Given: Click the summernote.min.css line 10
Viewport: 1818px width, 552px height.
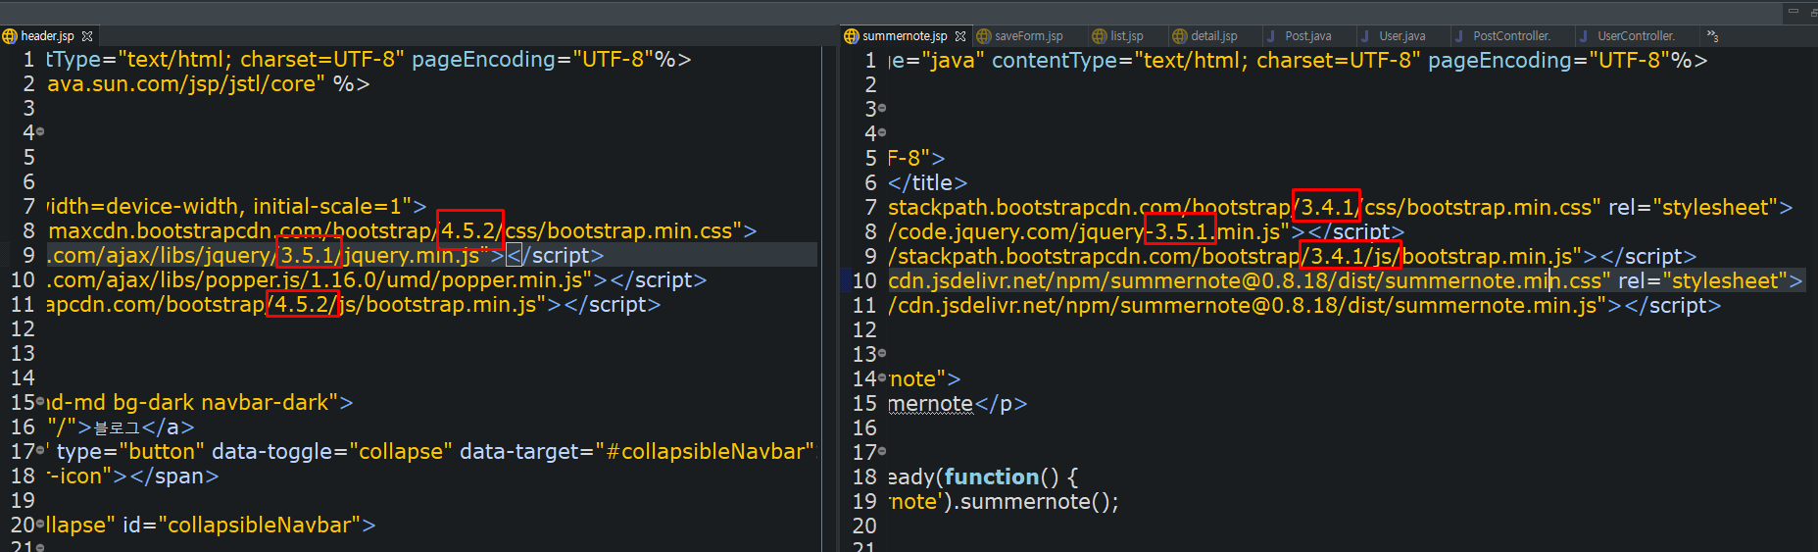Looking at the screenshot, I should coord(1346,281).
